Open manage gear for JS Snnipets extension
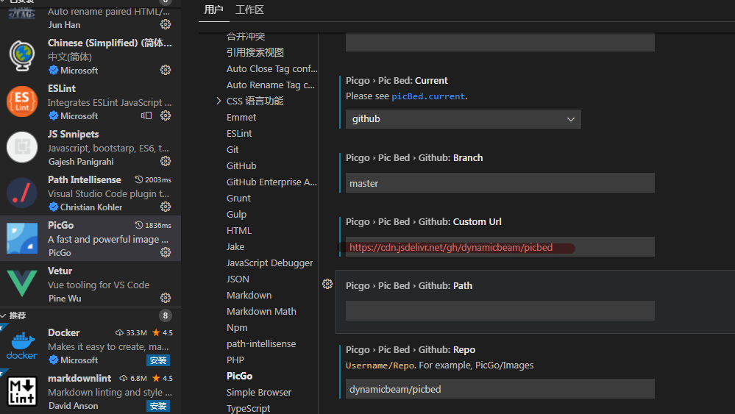This screenshot has height=414, width=735. (x=166, y=162)
